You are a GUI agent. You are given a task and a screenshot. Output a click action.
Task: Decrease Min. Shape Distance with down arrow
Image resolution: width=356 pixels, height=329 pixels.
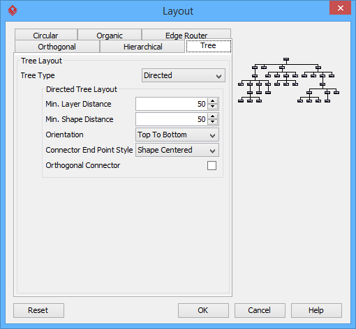click(212, 122)
